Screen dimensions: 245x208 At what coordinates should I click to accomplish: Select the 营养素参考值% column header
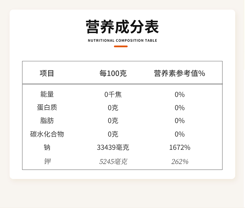click(x=180, y=74)
